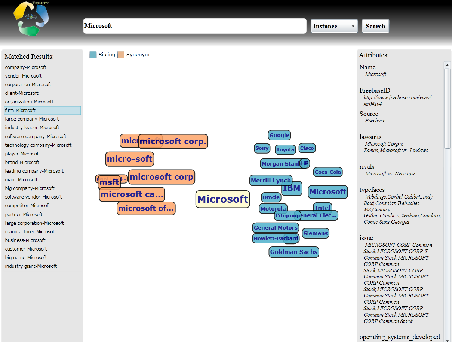
Task: Open the industry giant-Microsoft result
Action: click(31, 266)
